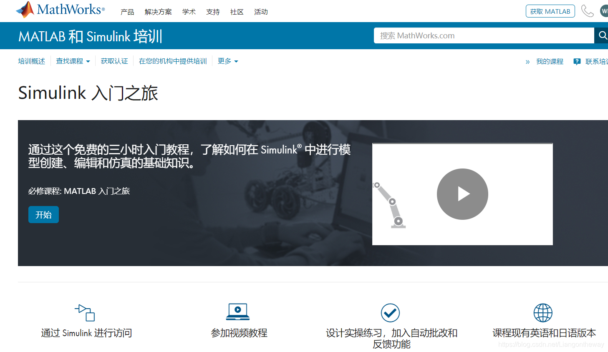The image size is (608, 352).
Task: Open the 学术 menu item
Action: tap(189, 12)
